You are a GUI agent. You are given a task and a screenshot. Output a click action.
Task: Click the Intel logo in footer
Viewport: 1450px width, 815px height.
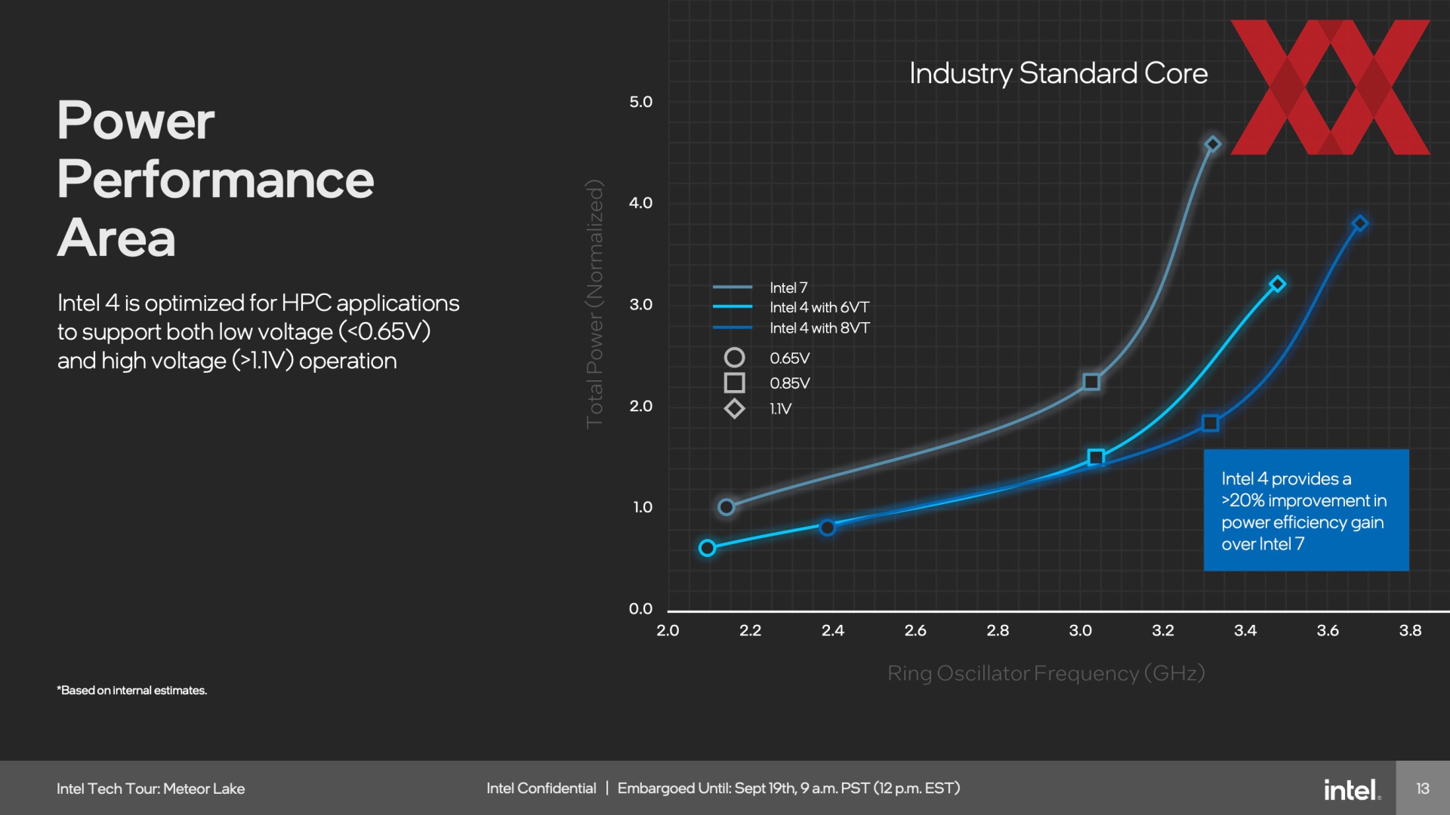1352,789
